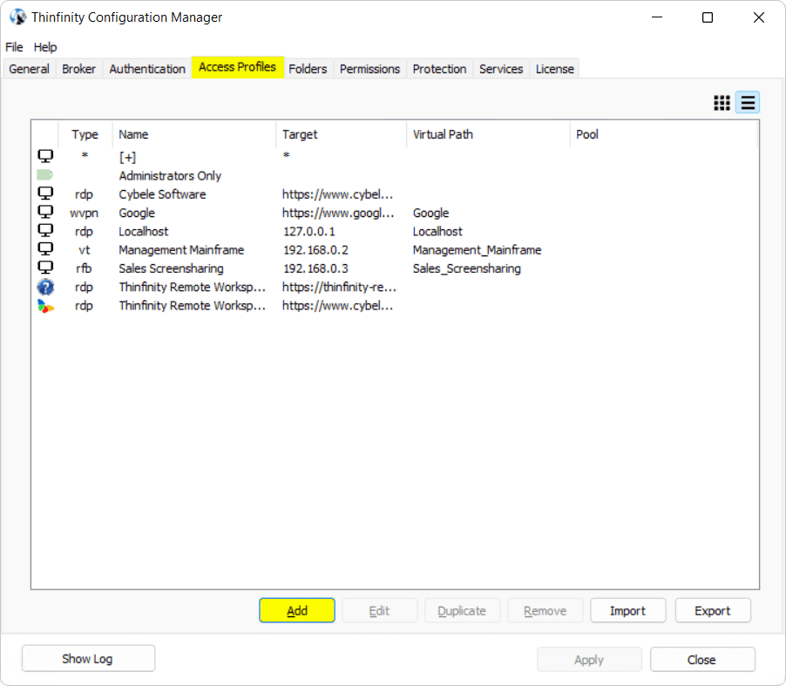Open the Authentication tab
786x686 pixels.
click(147, 69)
